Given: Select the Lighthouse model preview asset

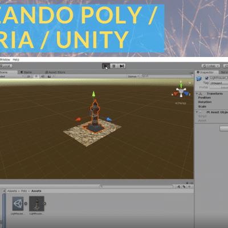Looking at the screenshot, I should point(36,203).
